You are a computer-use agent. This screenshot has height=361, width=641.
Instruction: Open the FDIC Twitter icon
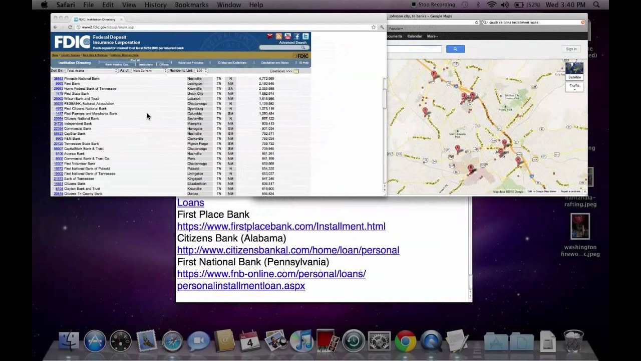305,36
